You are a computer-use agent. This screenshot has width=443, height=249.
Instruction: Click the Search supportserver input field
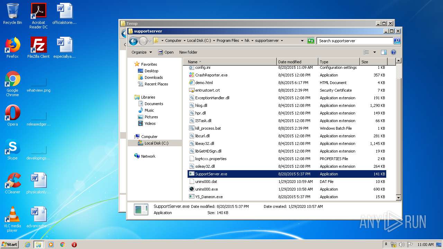coord(355,41)
